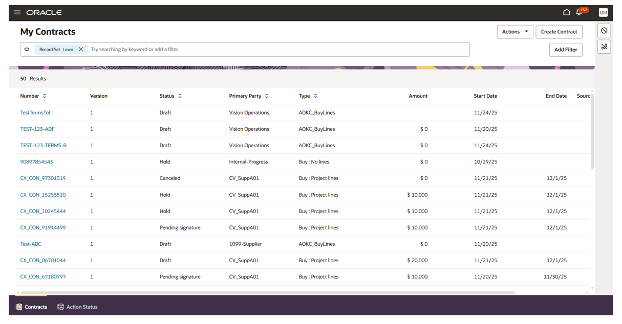Open contract CX_CON_10245444
This screenshot has height=324, width=622.
click(43, 211)
